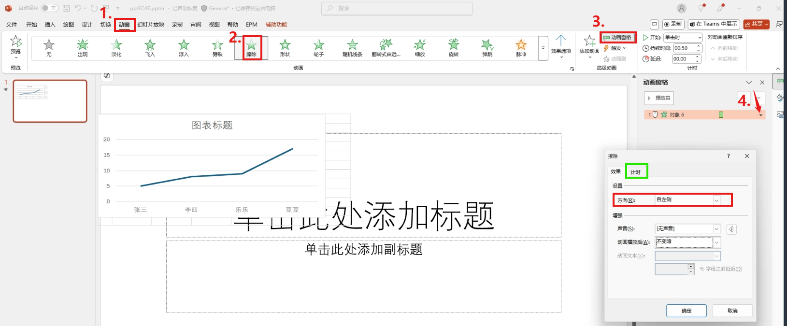The image size is (787, 326).
Task: Open the 效果选项 effect options dropdown
Action: tap(561, 46)
